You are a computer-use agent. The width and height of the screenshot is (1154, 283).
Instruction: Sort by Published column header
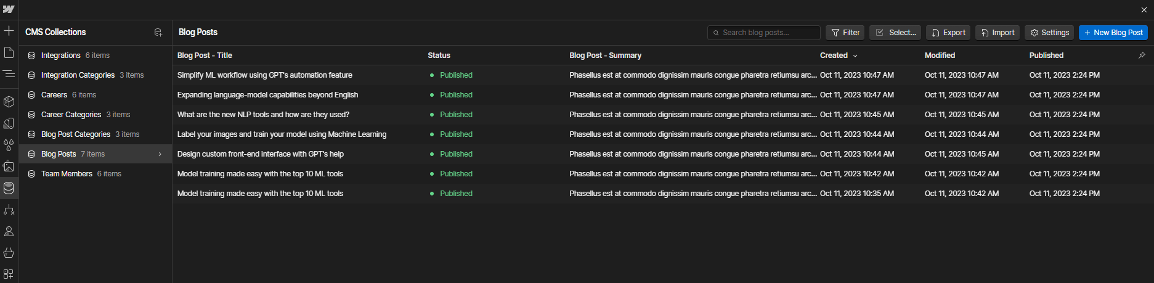tap(1046, 55)
